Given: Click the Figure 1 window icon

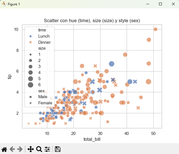Looking at the screenshot, I should [x=4, y=4].
